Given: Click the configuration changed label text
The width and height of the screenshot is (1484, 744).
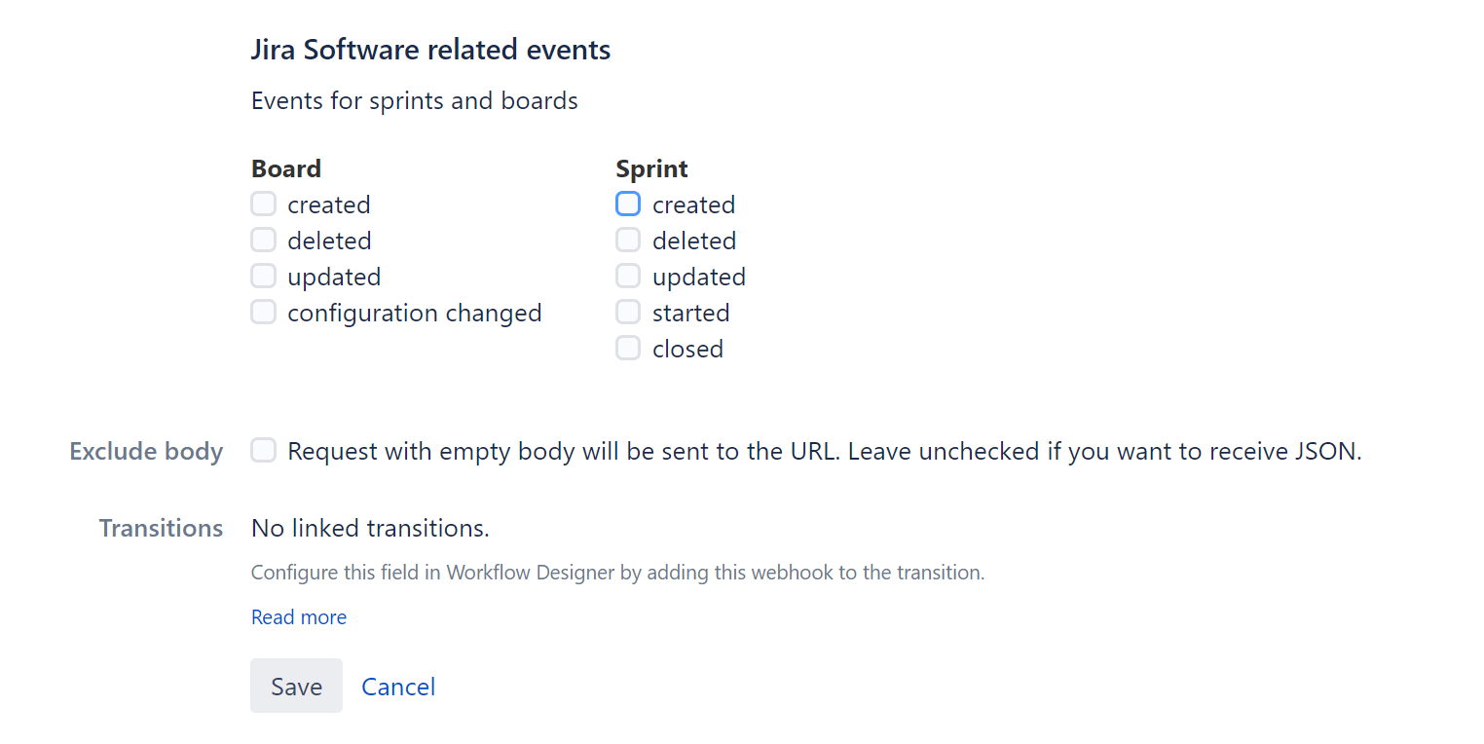Looking at the screenshot, I should pos(414,312).
